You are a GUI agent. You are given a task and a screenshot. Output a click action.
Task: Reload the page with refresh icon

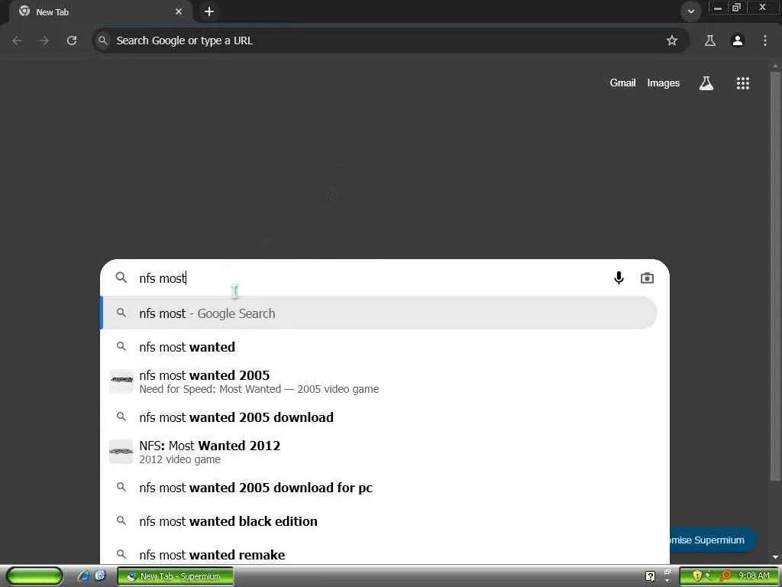point(72,41)
